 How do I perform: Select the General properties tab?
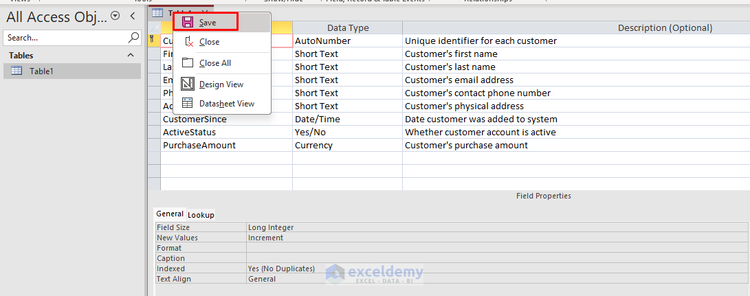pyautogui.click(x=169, y=214)
